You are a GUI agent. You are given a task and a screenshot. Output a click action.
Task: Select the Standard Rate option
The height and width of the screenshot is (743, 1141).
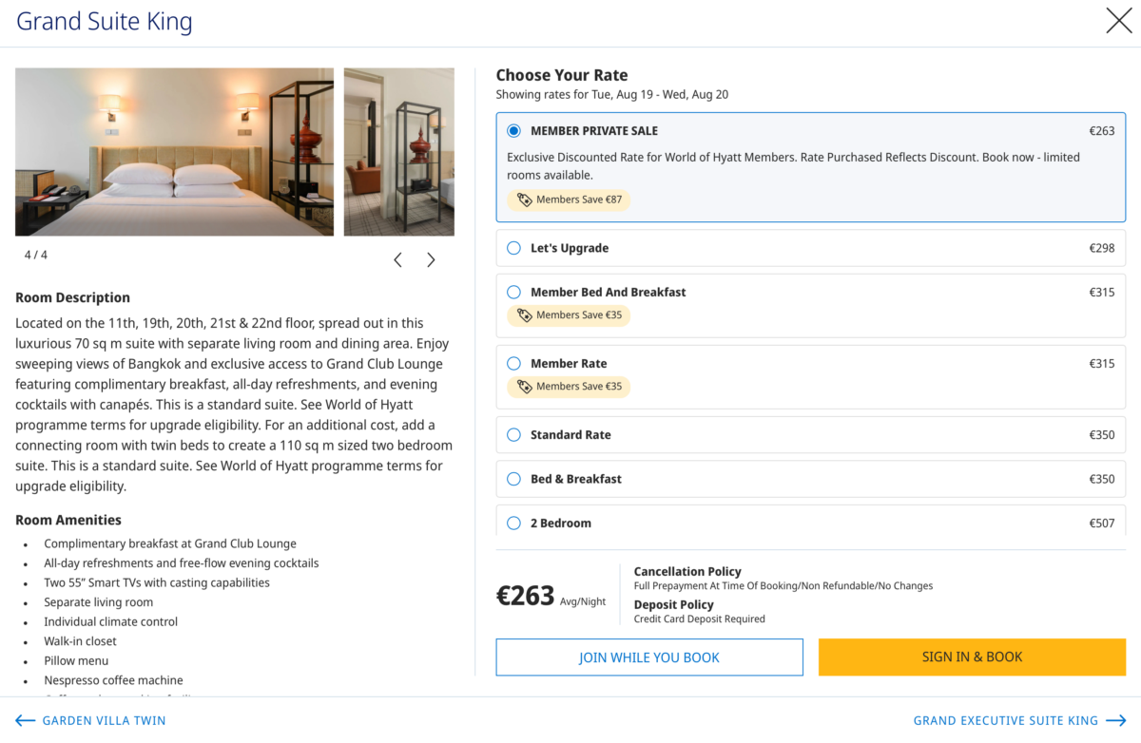coord(514,435)
